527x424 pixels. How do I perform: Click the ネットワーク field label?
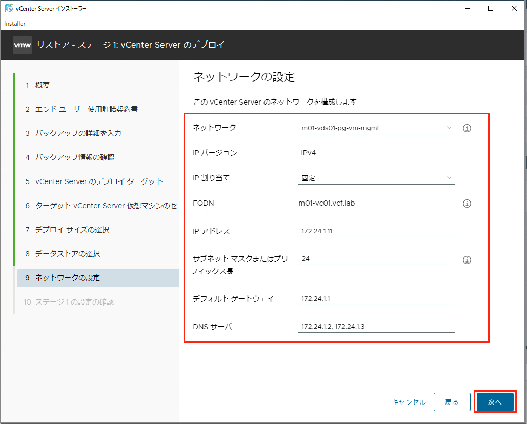(x=214, y=128)
